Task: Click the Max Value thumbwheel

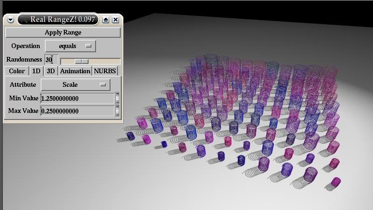Action: tap(117, 111)
